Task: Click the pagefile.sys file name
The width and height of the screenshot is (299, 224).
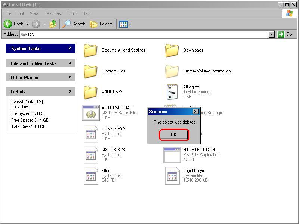Action: pyautogui.click(x=193, y=171)
